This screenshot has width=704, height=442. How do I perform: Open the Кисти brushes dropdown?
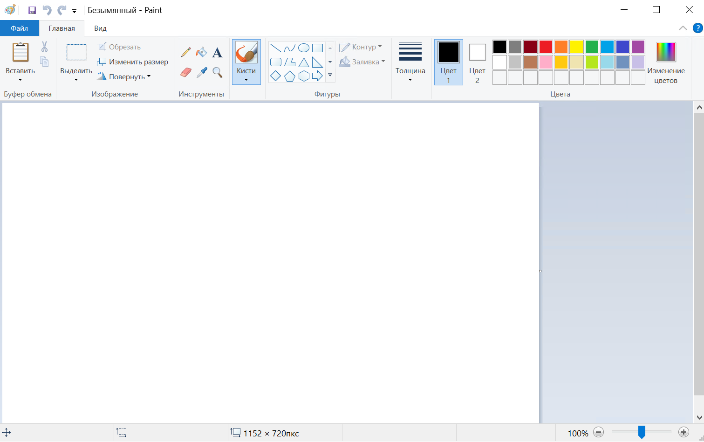pos(246,76)
